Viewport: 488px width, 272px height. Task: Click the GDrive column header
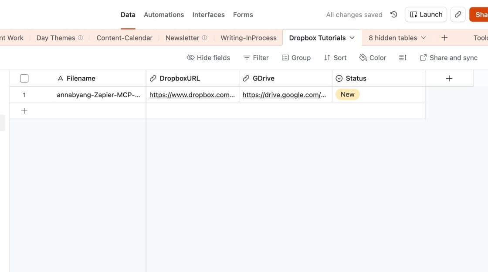(x=285, y=78)
